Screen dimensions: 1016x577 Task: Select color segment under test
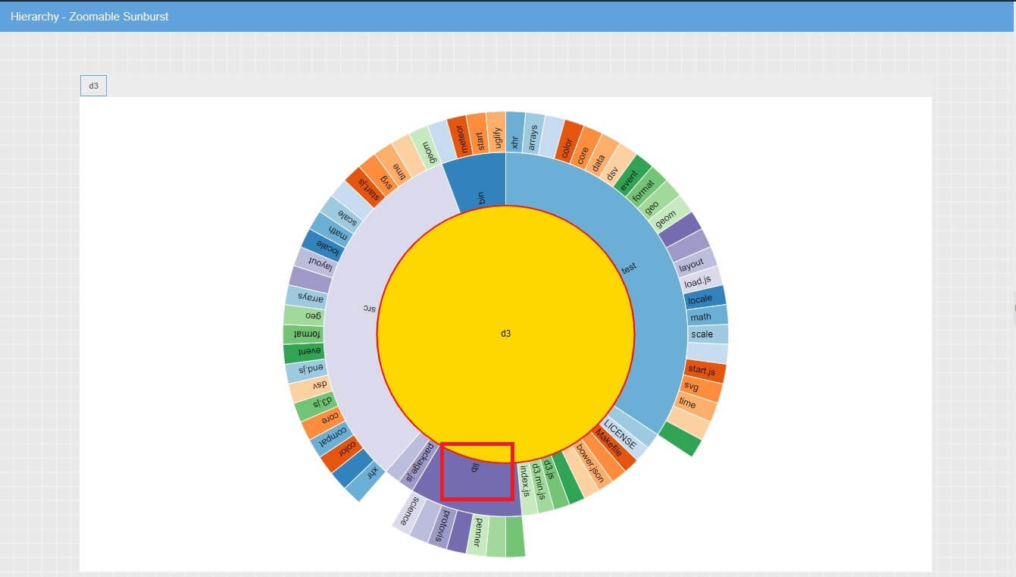569,142
